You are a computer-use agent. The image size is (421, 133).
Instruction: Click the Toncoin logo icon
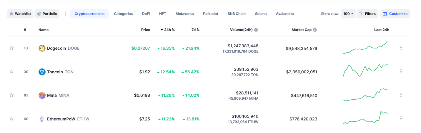pos(42,72)
